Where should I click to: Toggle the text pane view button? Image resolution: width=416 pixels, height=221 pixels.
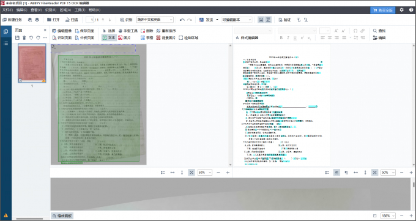click(268, 20)
